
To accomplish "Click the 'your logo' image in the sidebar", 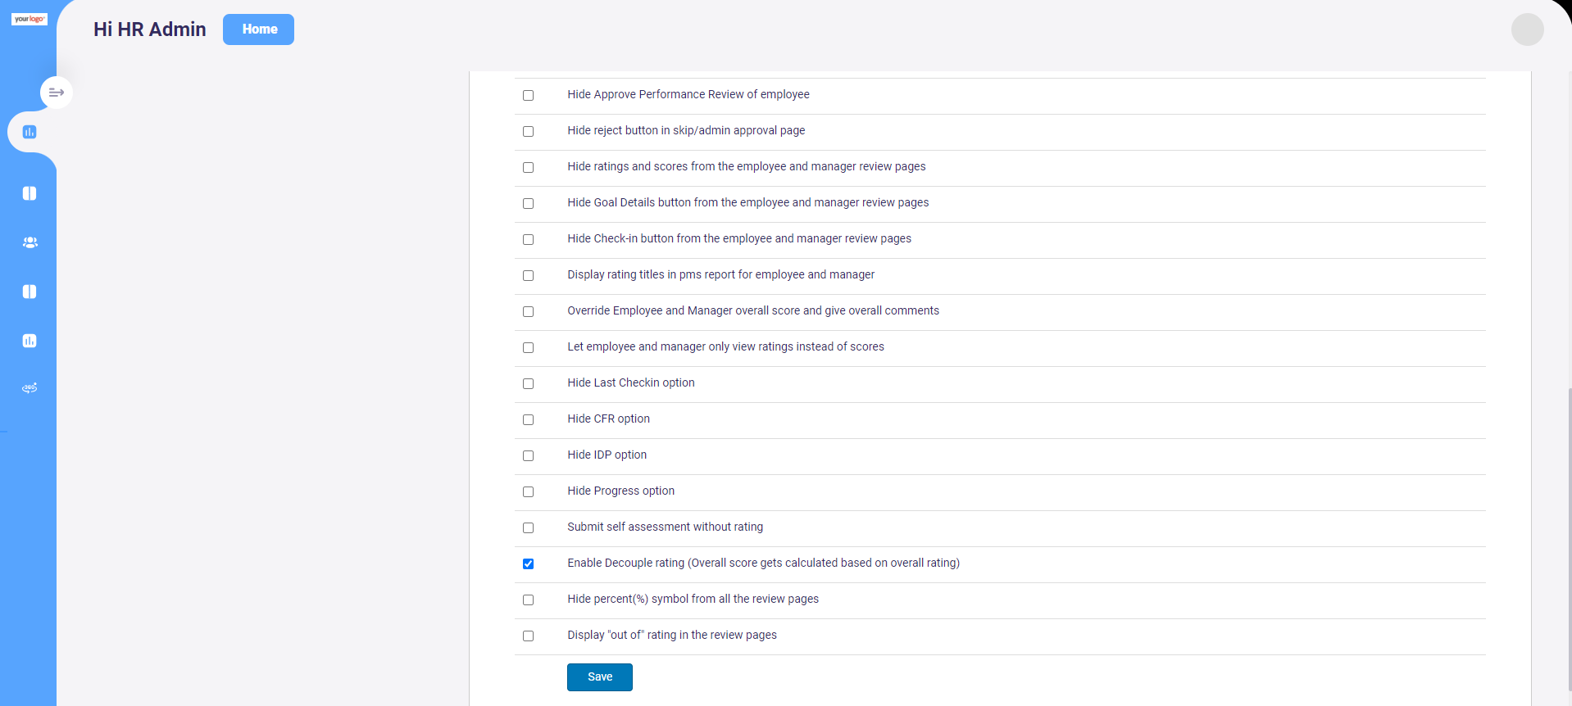I will (x=30, y=19).
